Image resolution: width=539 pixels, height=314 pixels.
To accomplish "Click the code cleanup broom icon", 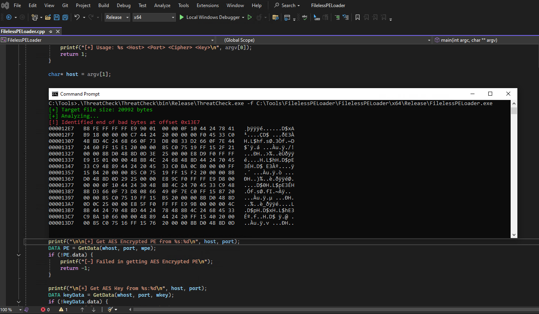I will click(110, 310).
